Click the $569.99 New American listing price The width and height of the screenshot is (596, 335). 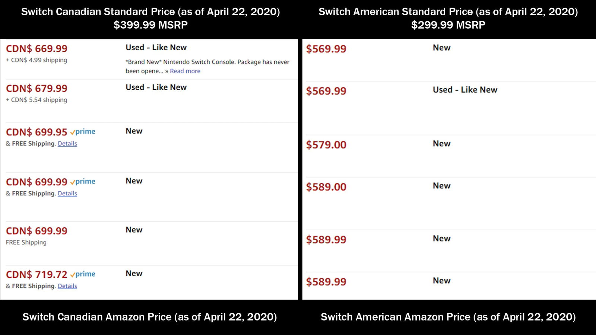(326, 49)
